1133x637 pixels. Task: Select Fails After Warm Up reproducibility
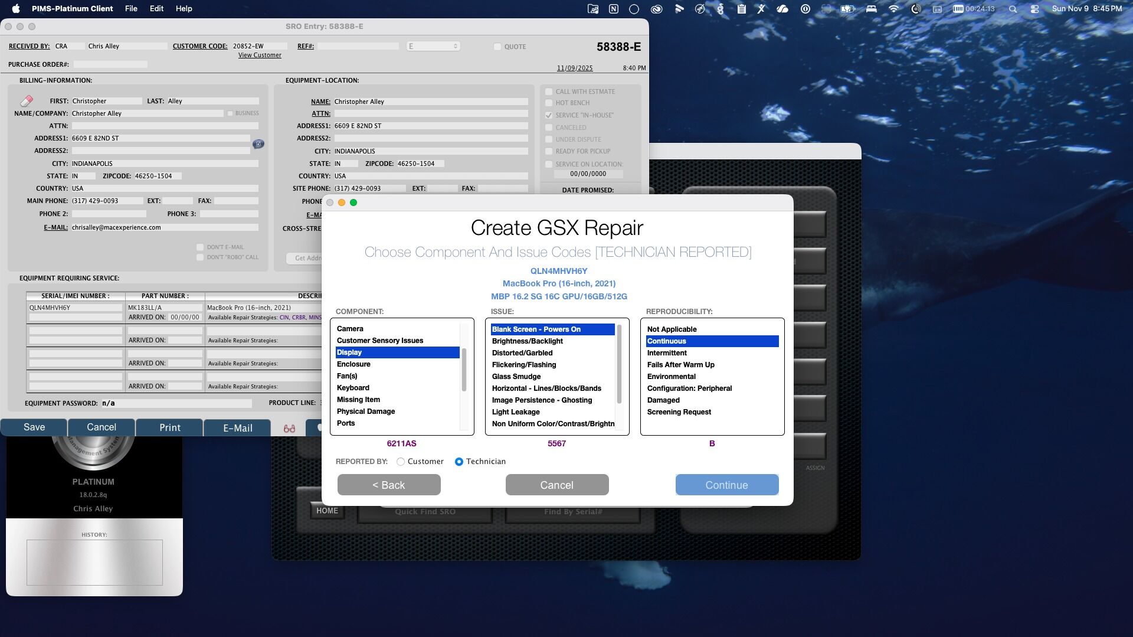tap(712, 365)
